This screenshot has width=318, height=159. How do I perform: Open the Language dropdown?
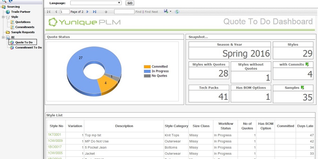click(x=96, y=3)
